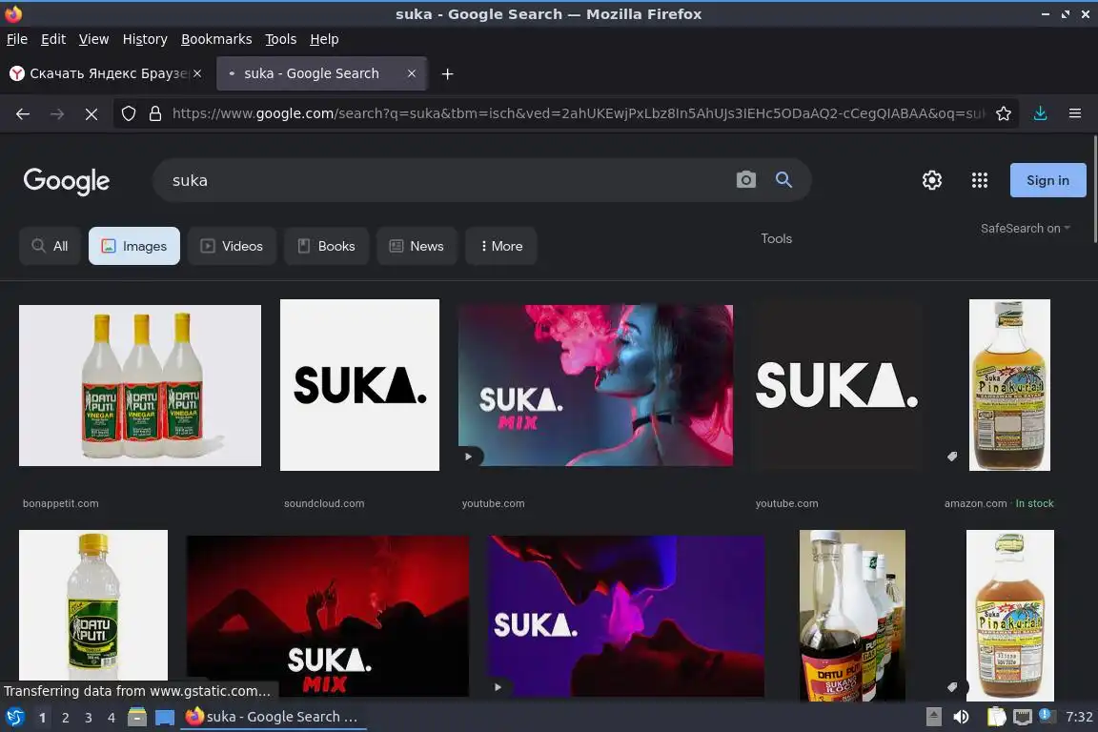Click the amazon.com In stock link
Viewport: 1098px width, 732px height.
pos(999,503)
